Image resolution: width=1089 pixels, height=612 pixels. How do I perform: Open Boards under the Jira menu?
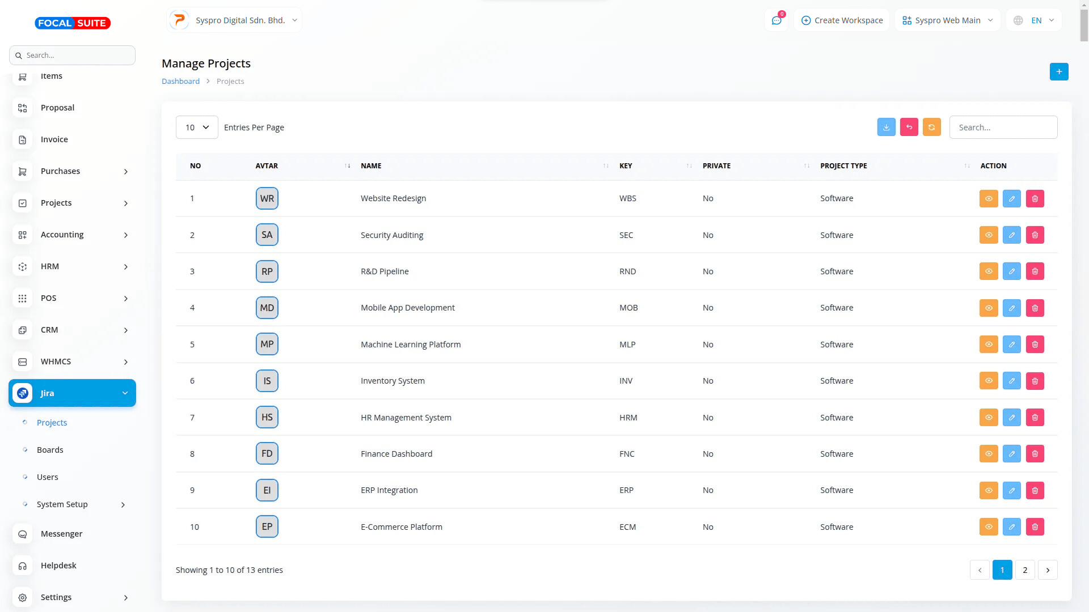(50, 450)
